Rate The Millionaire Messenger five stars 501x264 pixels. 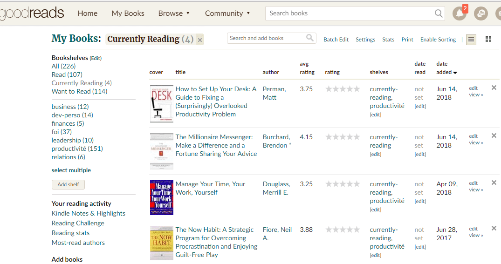click(357, 137)
